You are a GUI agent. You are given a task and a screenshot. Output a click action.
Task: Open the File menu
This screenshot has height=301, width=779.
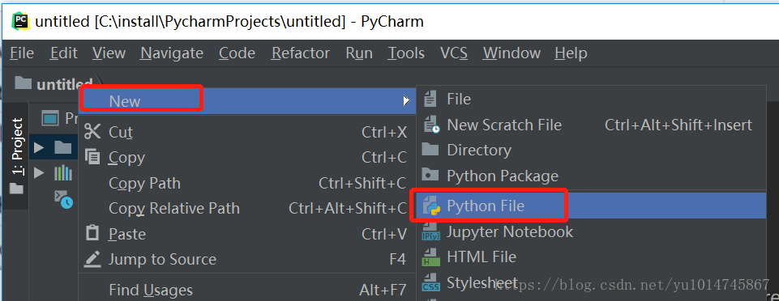(x=22, y=53)
